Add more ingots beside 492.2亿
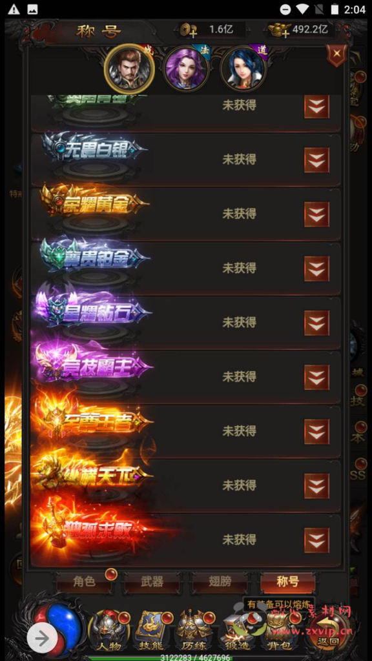Image resolution: width=372 pixels, height=661 pixels. click(280, 31)
